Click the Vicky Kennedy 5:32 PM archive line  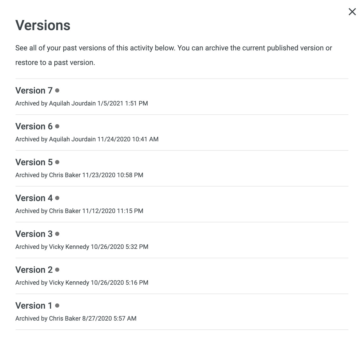(82, 247)
